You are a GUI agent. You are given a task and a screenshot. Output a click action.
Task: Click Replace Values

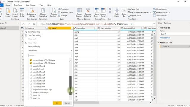pyautogui.click(x=134, y=16)
